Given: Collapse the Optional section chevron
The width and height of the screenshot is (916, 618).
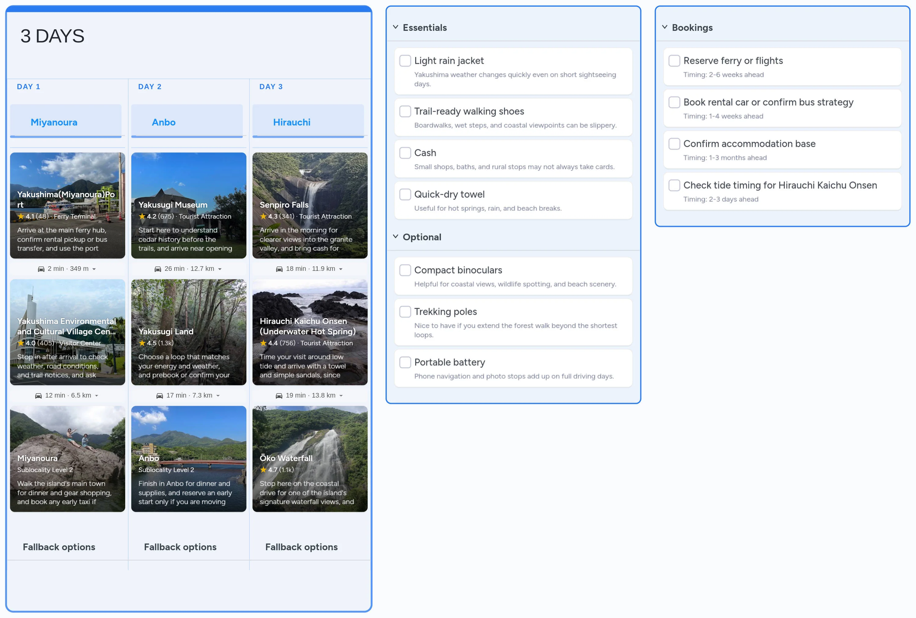Looking at the screenshot, I should click(395, 236).
